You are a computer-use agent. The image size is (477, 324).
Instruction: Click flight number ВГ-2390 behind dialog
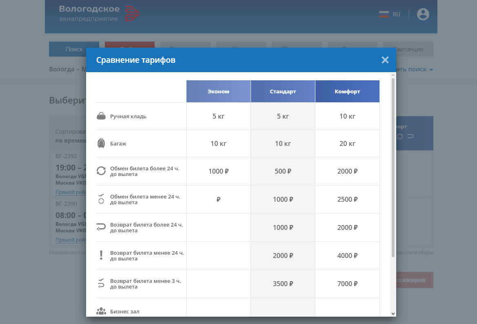[67, 204]
